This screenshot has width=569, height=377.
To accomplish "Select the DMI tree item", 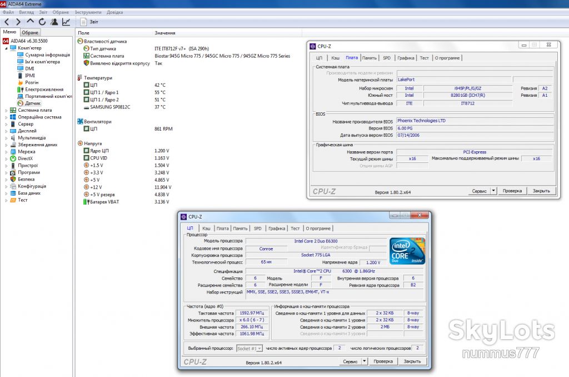I will click(26, 68).
